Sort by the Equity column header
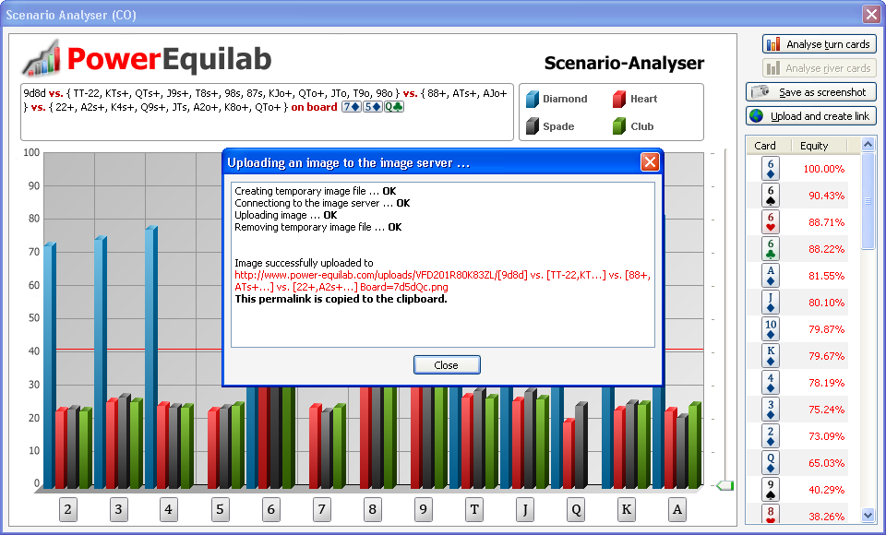 point(819,146)
